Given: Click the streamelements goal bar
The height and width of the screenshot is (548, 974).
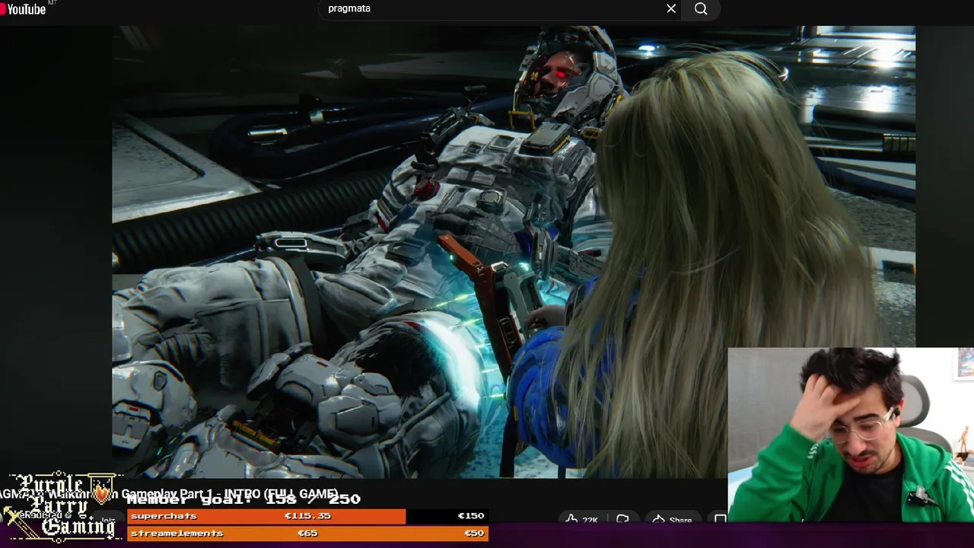Looking at the screenshot, I should click(307, 534).
